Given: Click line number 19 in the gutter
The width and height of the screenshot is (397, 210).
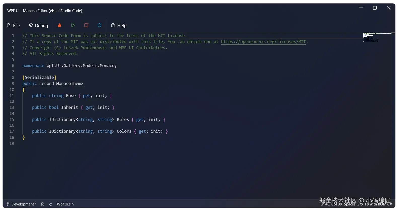Looking at the screenshot, I should point(12,143).
